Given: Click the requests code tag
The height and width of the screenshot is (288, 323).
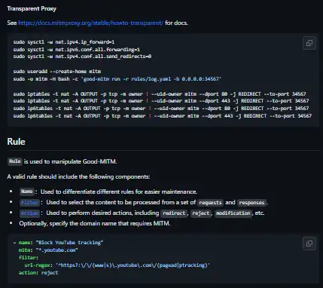Looking at the screenshot, I should tap(210, 203).
